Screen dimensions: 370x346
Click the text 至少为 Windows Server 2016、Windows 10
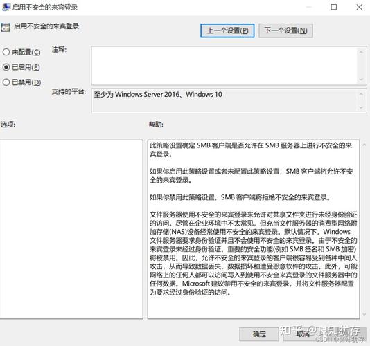click(158, 95)
